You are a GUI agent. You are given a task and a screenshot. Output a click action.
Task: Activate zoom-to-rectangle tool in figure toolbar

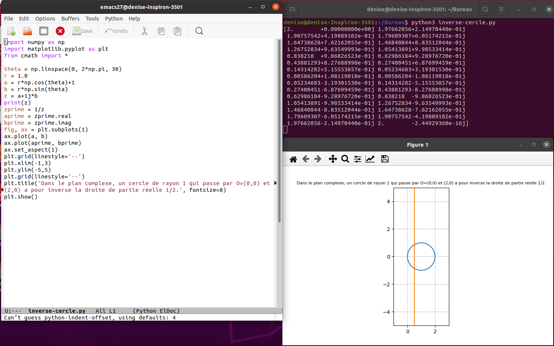pos(345,159)
